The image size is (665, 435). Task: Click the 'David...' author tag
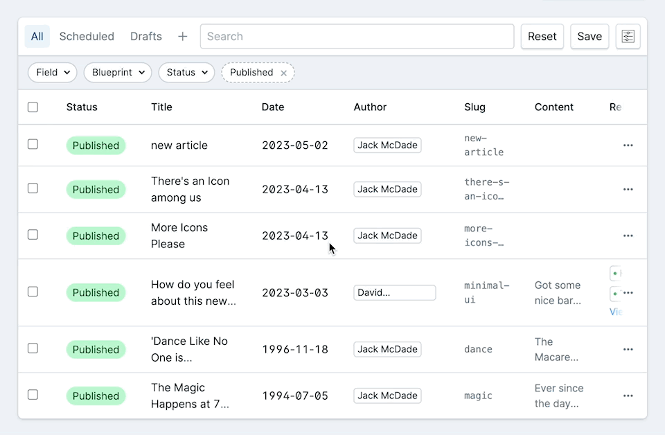[394, 292]
